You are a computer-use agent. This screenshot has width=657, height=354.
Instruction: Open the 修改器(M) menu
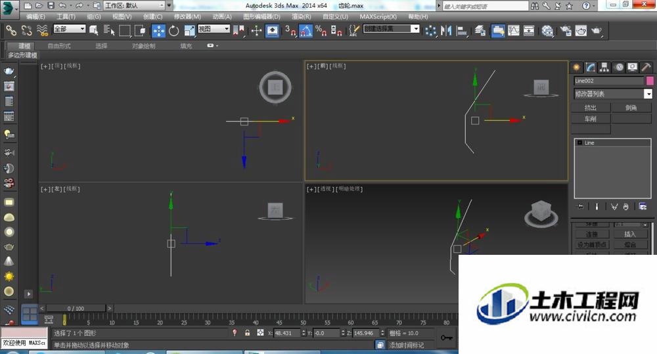(187, 16)
